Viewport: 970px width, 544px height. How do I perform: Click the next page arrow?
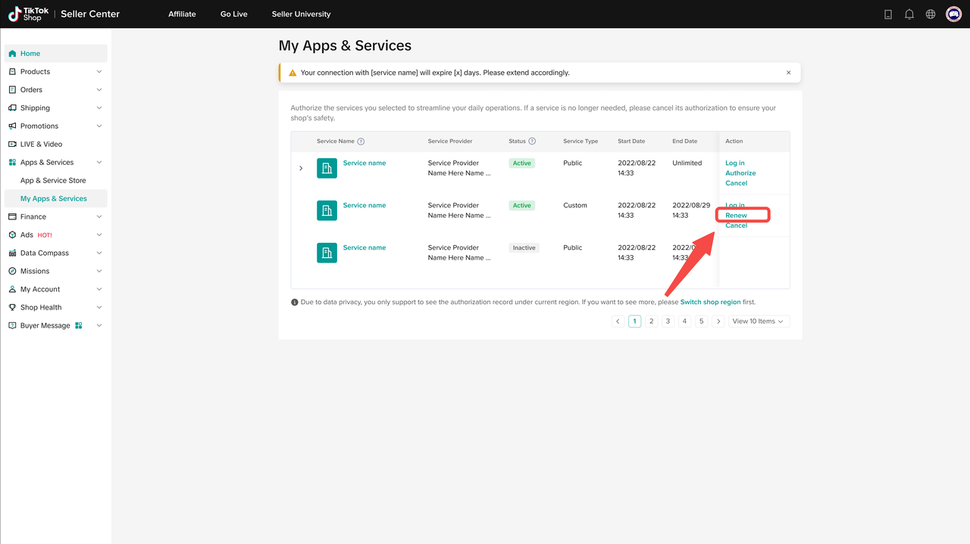[x=718, y=322]
